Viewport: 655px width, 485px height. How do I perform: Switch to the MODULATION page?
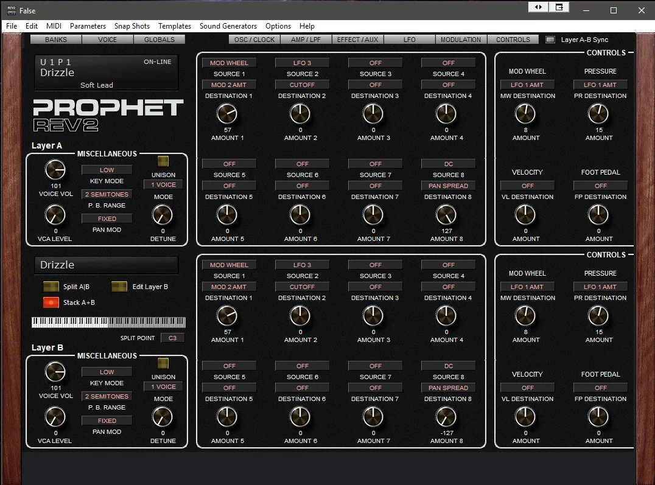pyautogui.click(x=461, y=40)
